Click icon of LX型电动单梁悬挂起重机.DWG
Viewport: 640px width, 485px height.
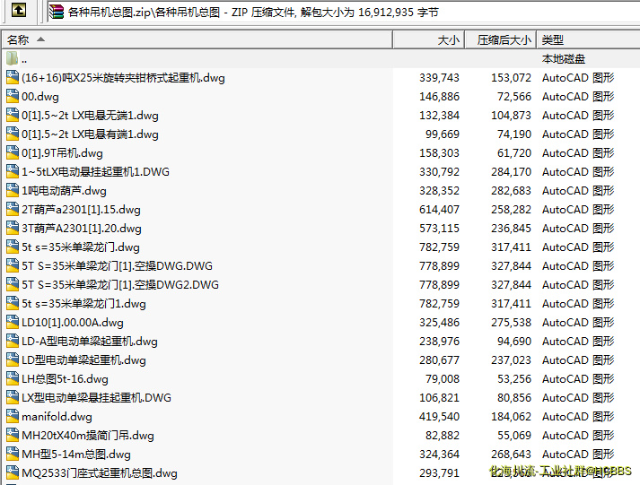pyautogui.click(x=13, y=398)
